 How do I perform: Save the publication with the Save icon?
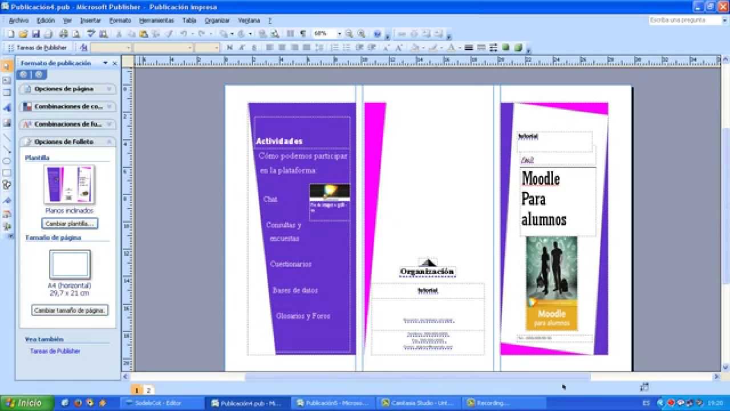[35, 34]
